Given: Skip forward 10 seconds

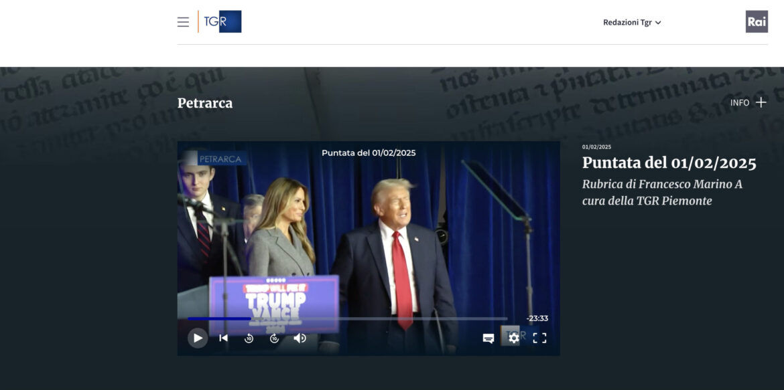Looking at the screenshot, I should point(274,338).
